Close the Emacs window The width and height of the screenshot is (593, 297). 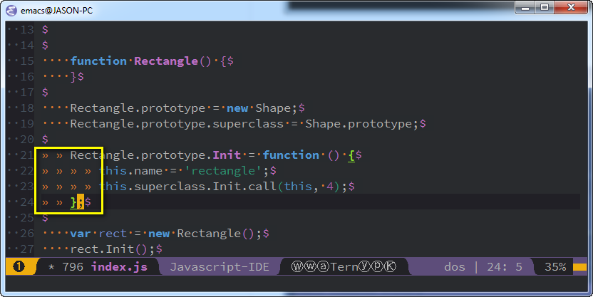[571, 8]
